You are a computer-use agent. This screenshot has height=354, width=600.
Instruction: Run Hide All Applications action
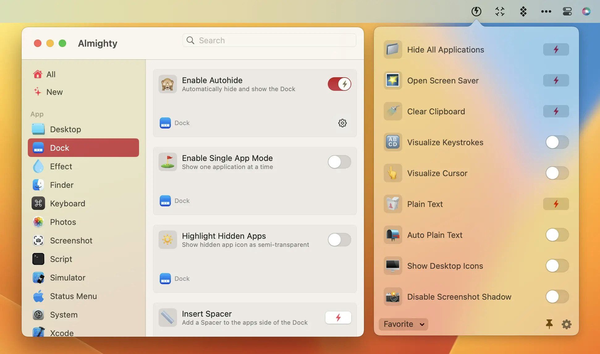click(556, 49)
